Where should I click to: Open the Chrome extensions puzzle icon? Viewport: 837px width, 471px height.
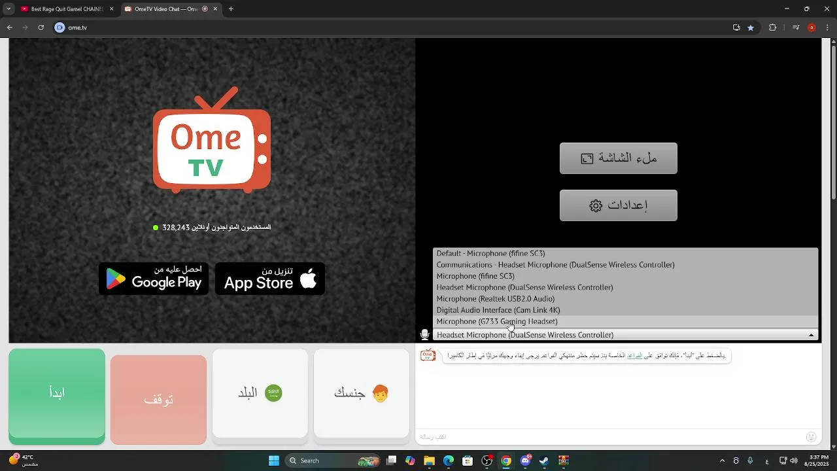coord(772,27)
